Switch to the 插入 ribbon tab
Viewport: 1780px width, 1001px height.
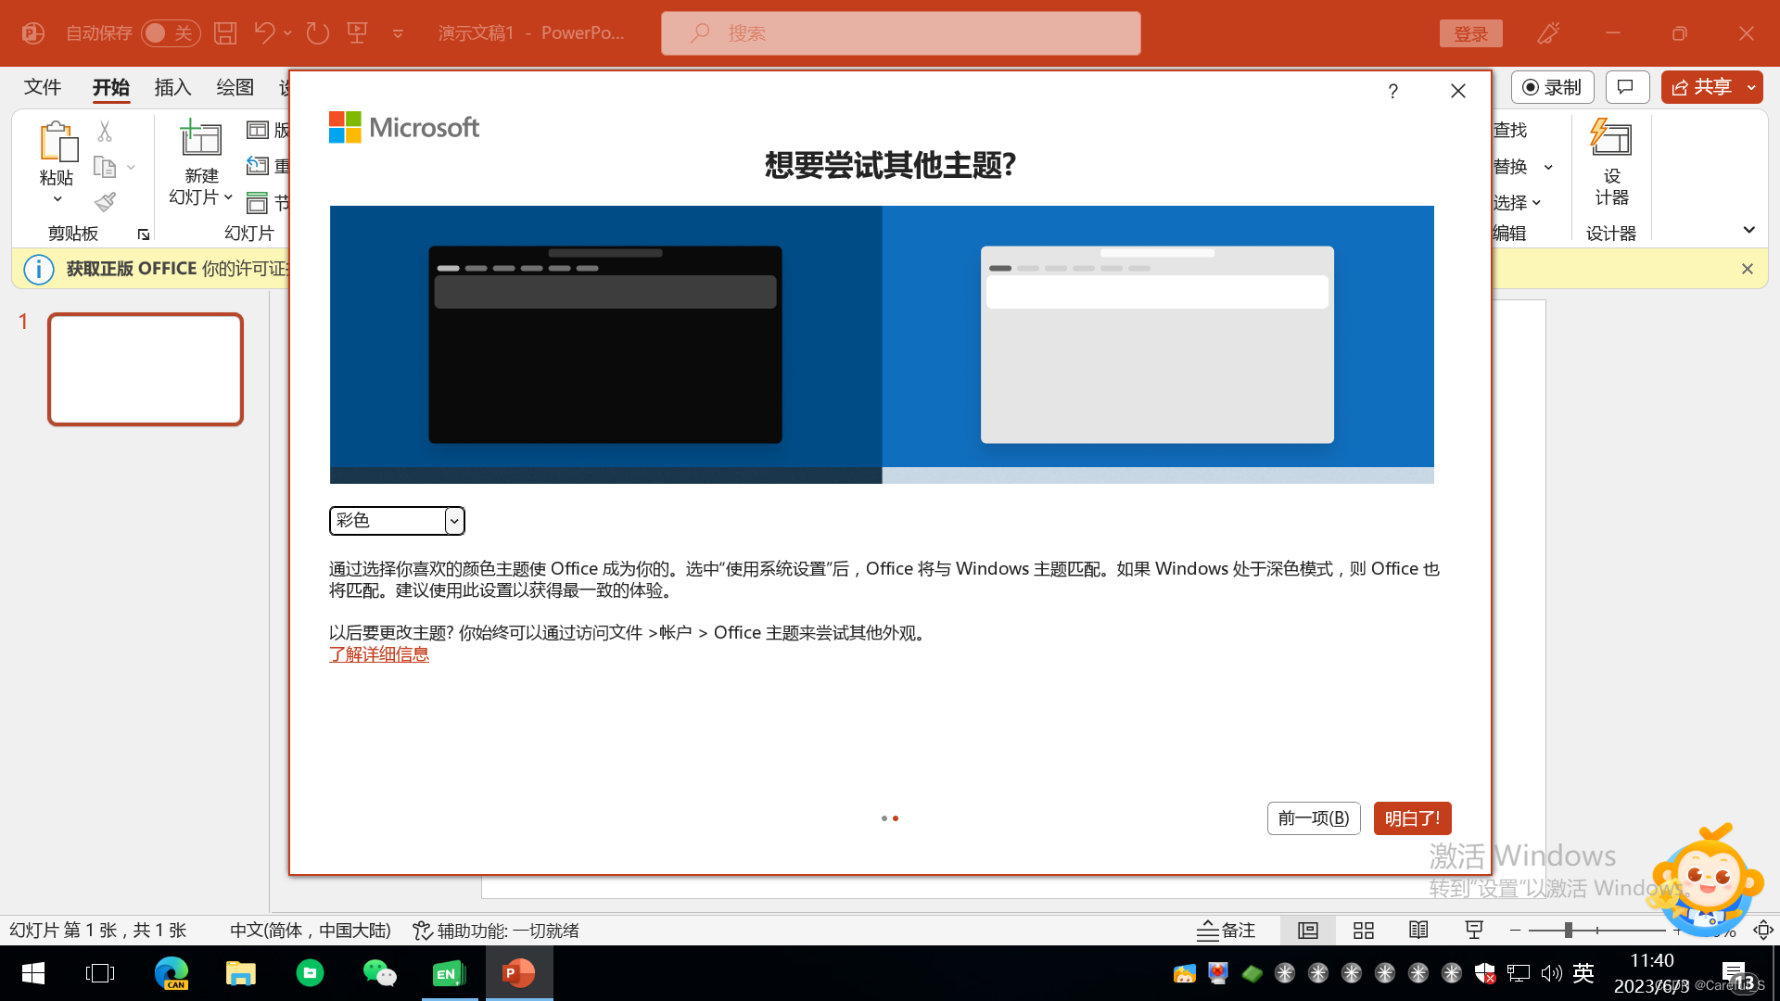tap(172, 87)
